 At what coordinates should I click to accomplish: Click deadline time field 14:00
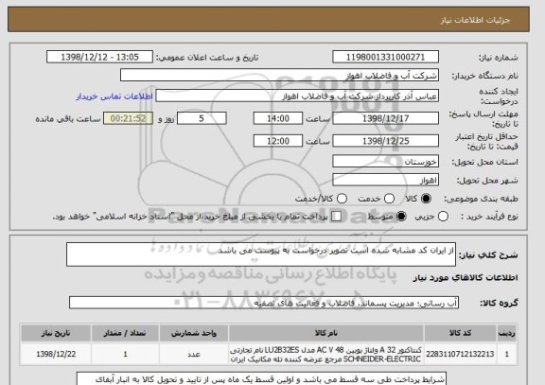point(278,118)
